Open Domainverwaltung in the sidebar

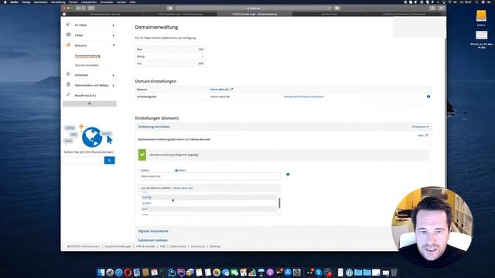tap(87, 56)
